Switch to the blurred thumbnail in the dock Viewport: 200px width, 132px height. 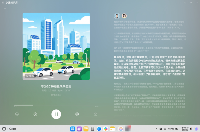tap(128, 128)
